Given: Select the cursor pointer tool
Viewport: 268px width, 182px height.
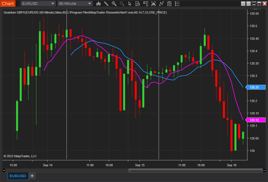Looking at the screenshot, I should click(x=130, y=4).
